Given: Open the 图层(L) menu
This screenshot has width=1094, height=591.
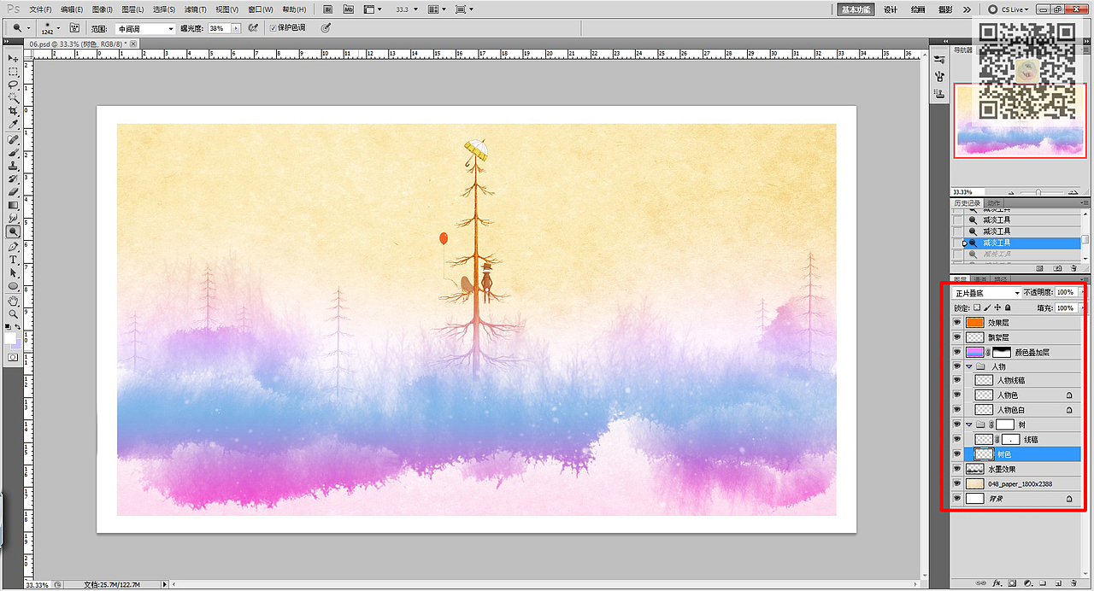Looking at the screenshot, I should click(133, 9).
